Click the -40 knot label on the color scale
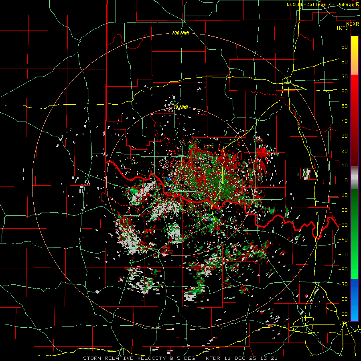 click(x=343, y=240)
